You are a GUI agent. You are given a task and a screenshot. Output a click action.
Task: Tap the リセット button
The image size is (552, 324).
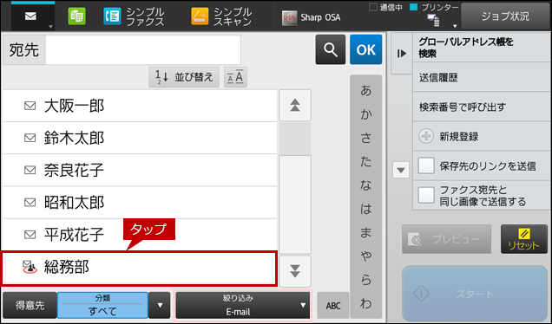pos(524,239)
